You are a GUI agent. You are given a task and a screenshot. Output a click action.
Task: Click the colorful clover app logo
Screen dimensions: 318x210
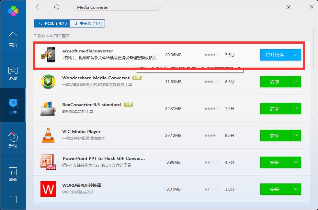click(x=13, y=11)
